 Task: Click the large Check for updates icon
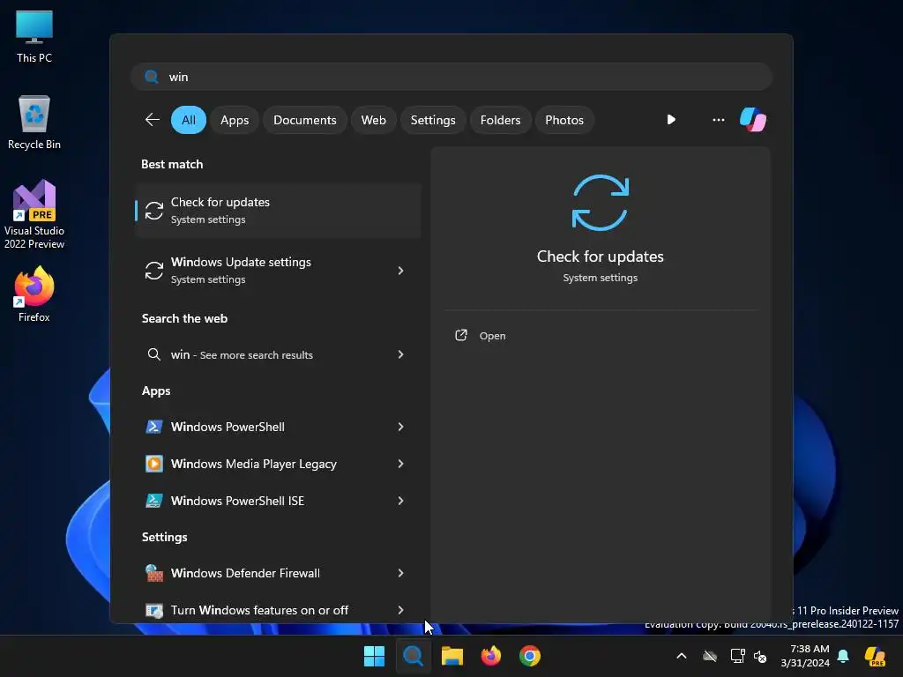point(600,203)
